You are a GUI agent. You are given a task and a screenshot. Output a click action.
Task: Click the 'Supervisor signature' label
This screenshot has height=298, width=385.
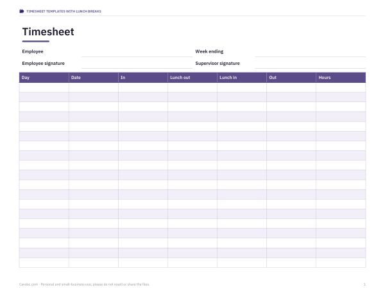point(218,64)
